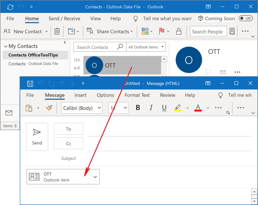The width and height of the screenshot is (258, 205).
Task: Select Message tab
Action: click(x=55, y=95)
